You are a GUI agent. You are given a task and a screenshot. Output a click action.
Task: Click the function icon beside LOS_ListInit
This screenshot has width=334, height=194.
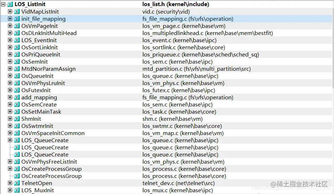pyautogui.click(x=10, y=4)
